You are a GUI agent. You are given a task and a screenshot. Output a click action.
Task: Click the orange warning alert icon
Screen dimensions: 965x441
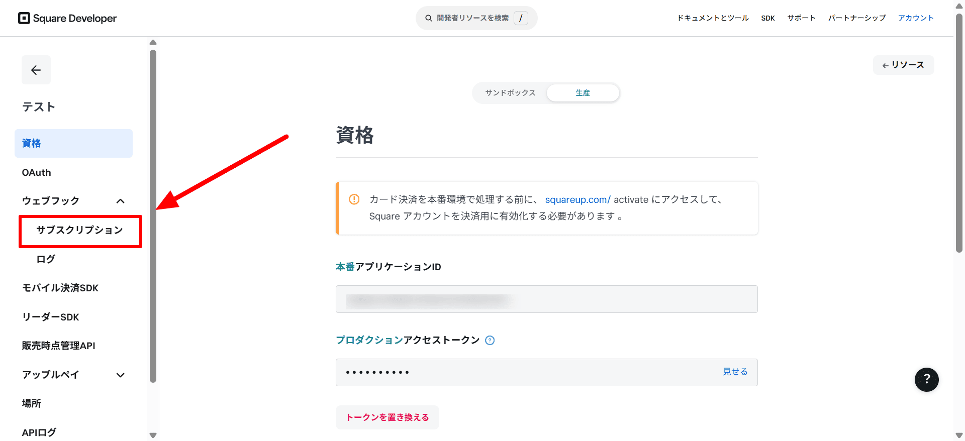[x=354, y=199]
